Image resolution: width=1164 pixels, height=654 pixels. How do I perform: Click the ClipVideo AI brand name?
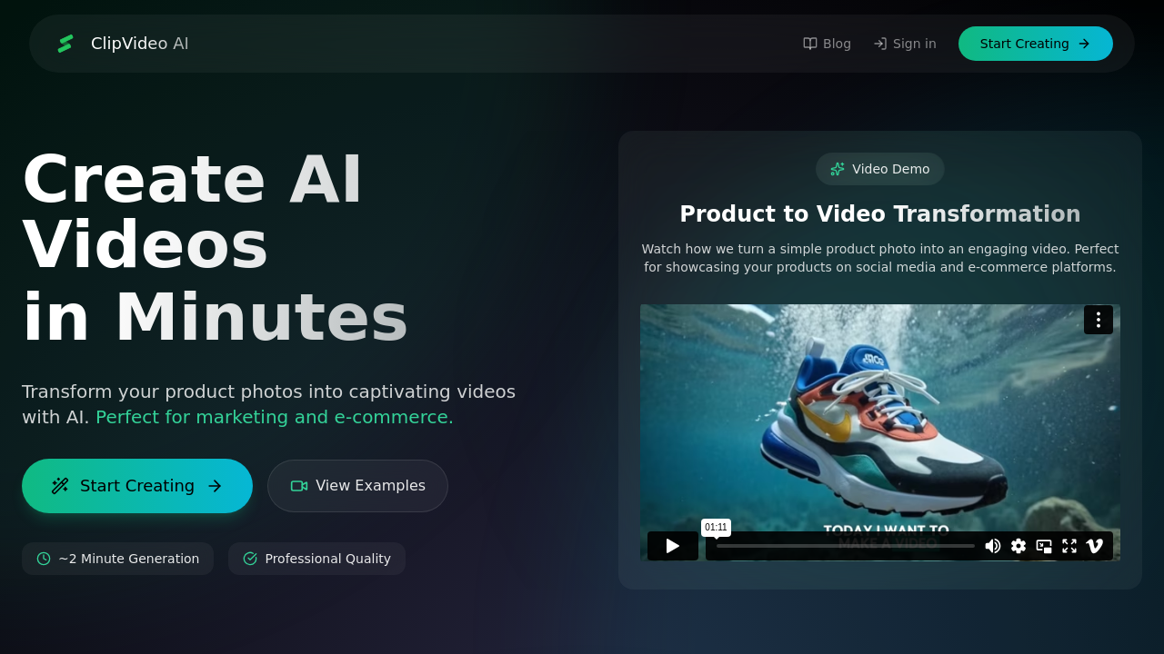(140, 44)
